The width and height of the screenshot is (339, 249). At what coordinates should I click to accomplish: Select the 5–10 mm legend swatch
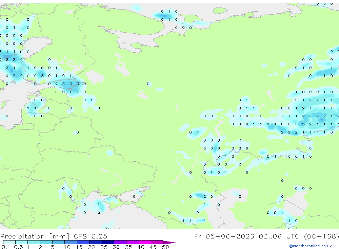click(x=59, y=242)
